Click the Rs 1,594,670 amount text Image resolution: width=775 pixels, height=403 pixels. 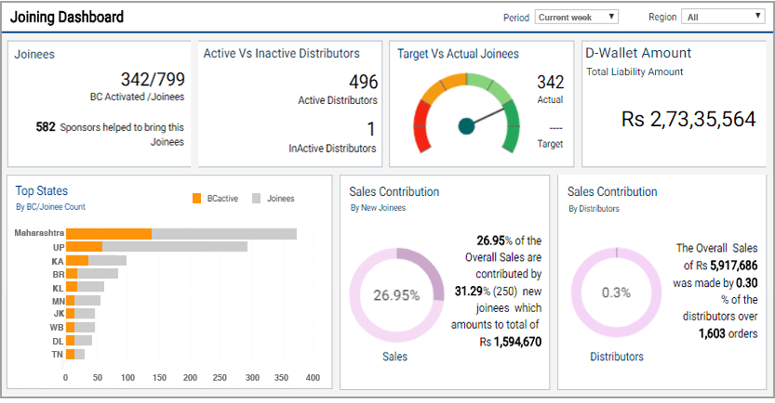click(511, 342)
